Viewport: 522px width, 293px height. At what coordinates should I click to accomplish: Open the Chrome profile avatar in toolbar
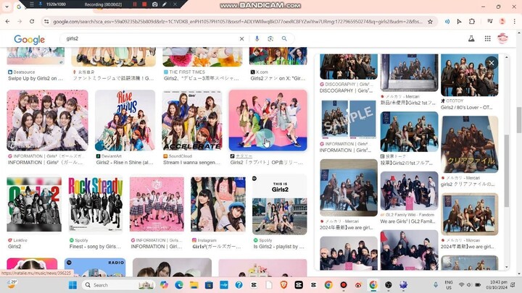click(502, 21)
